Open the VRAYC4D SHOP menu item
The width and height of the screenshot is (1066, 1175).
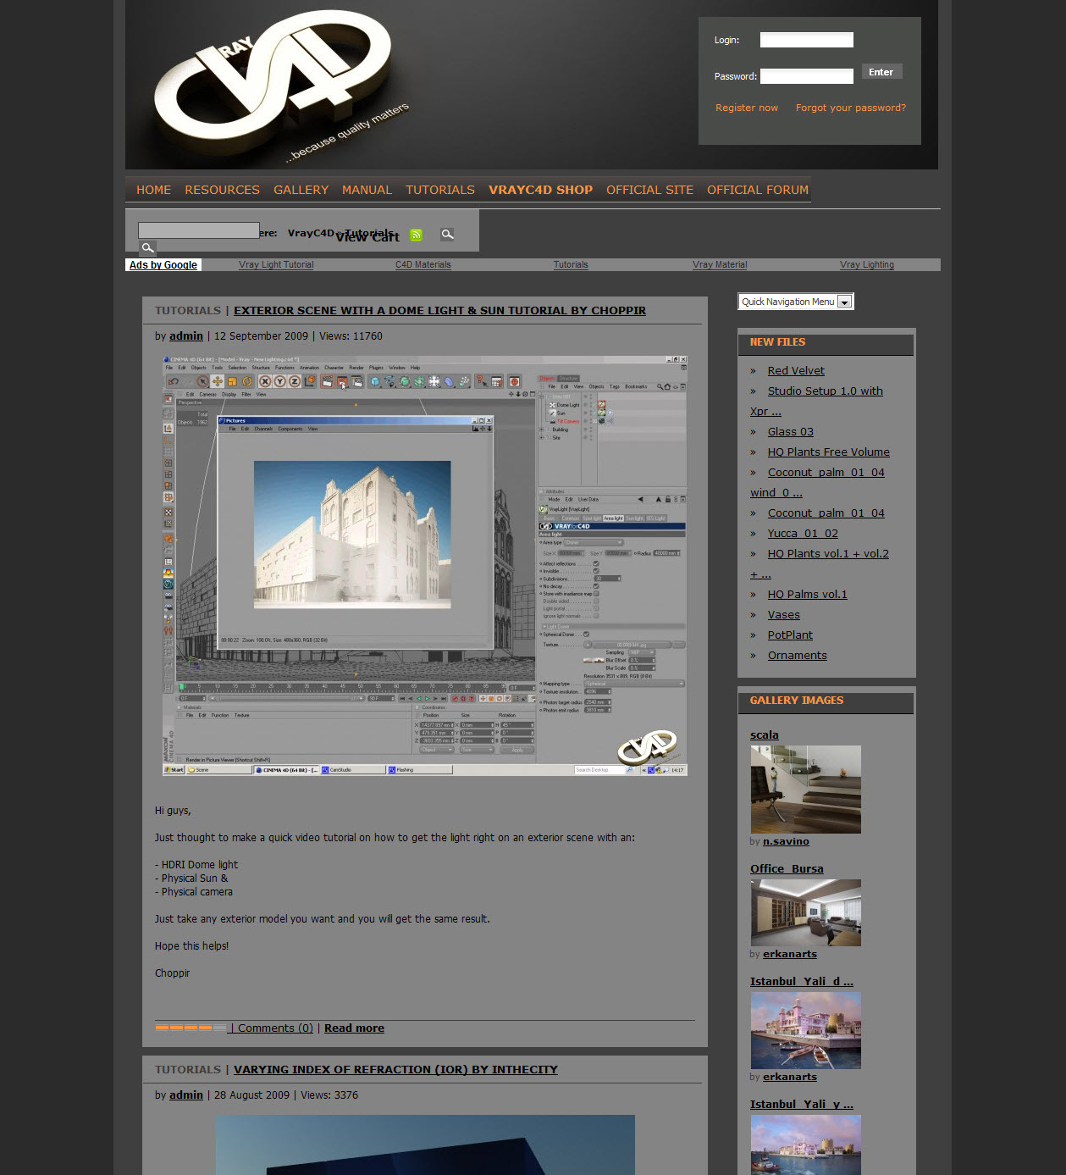coord(540,190)
